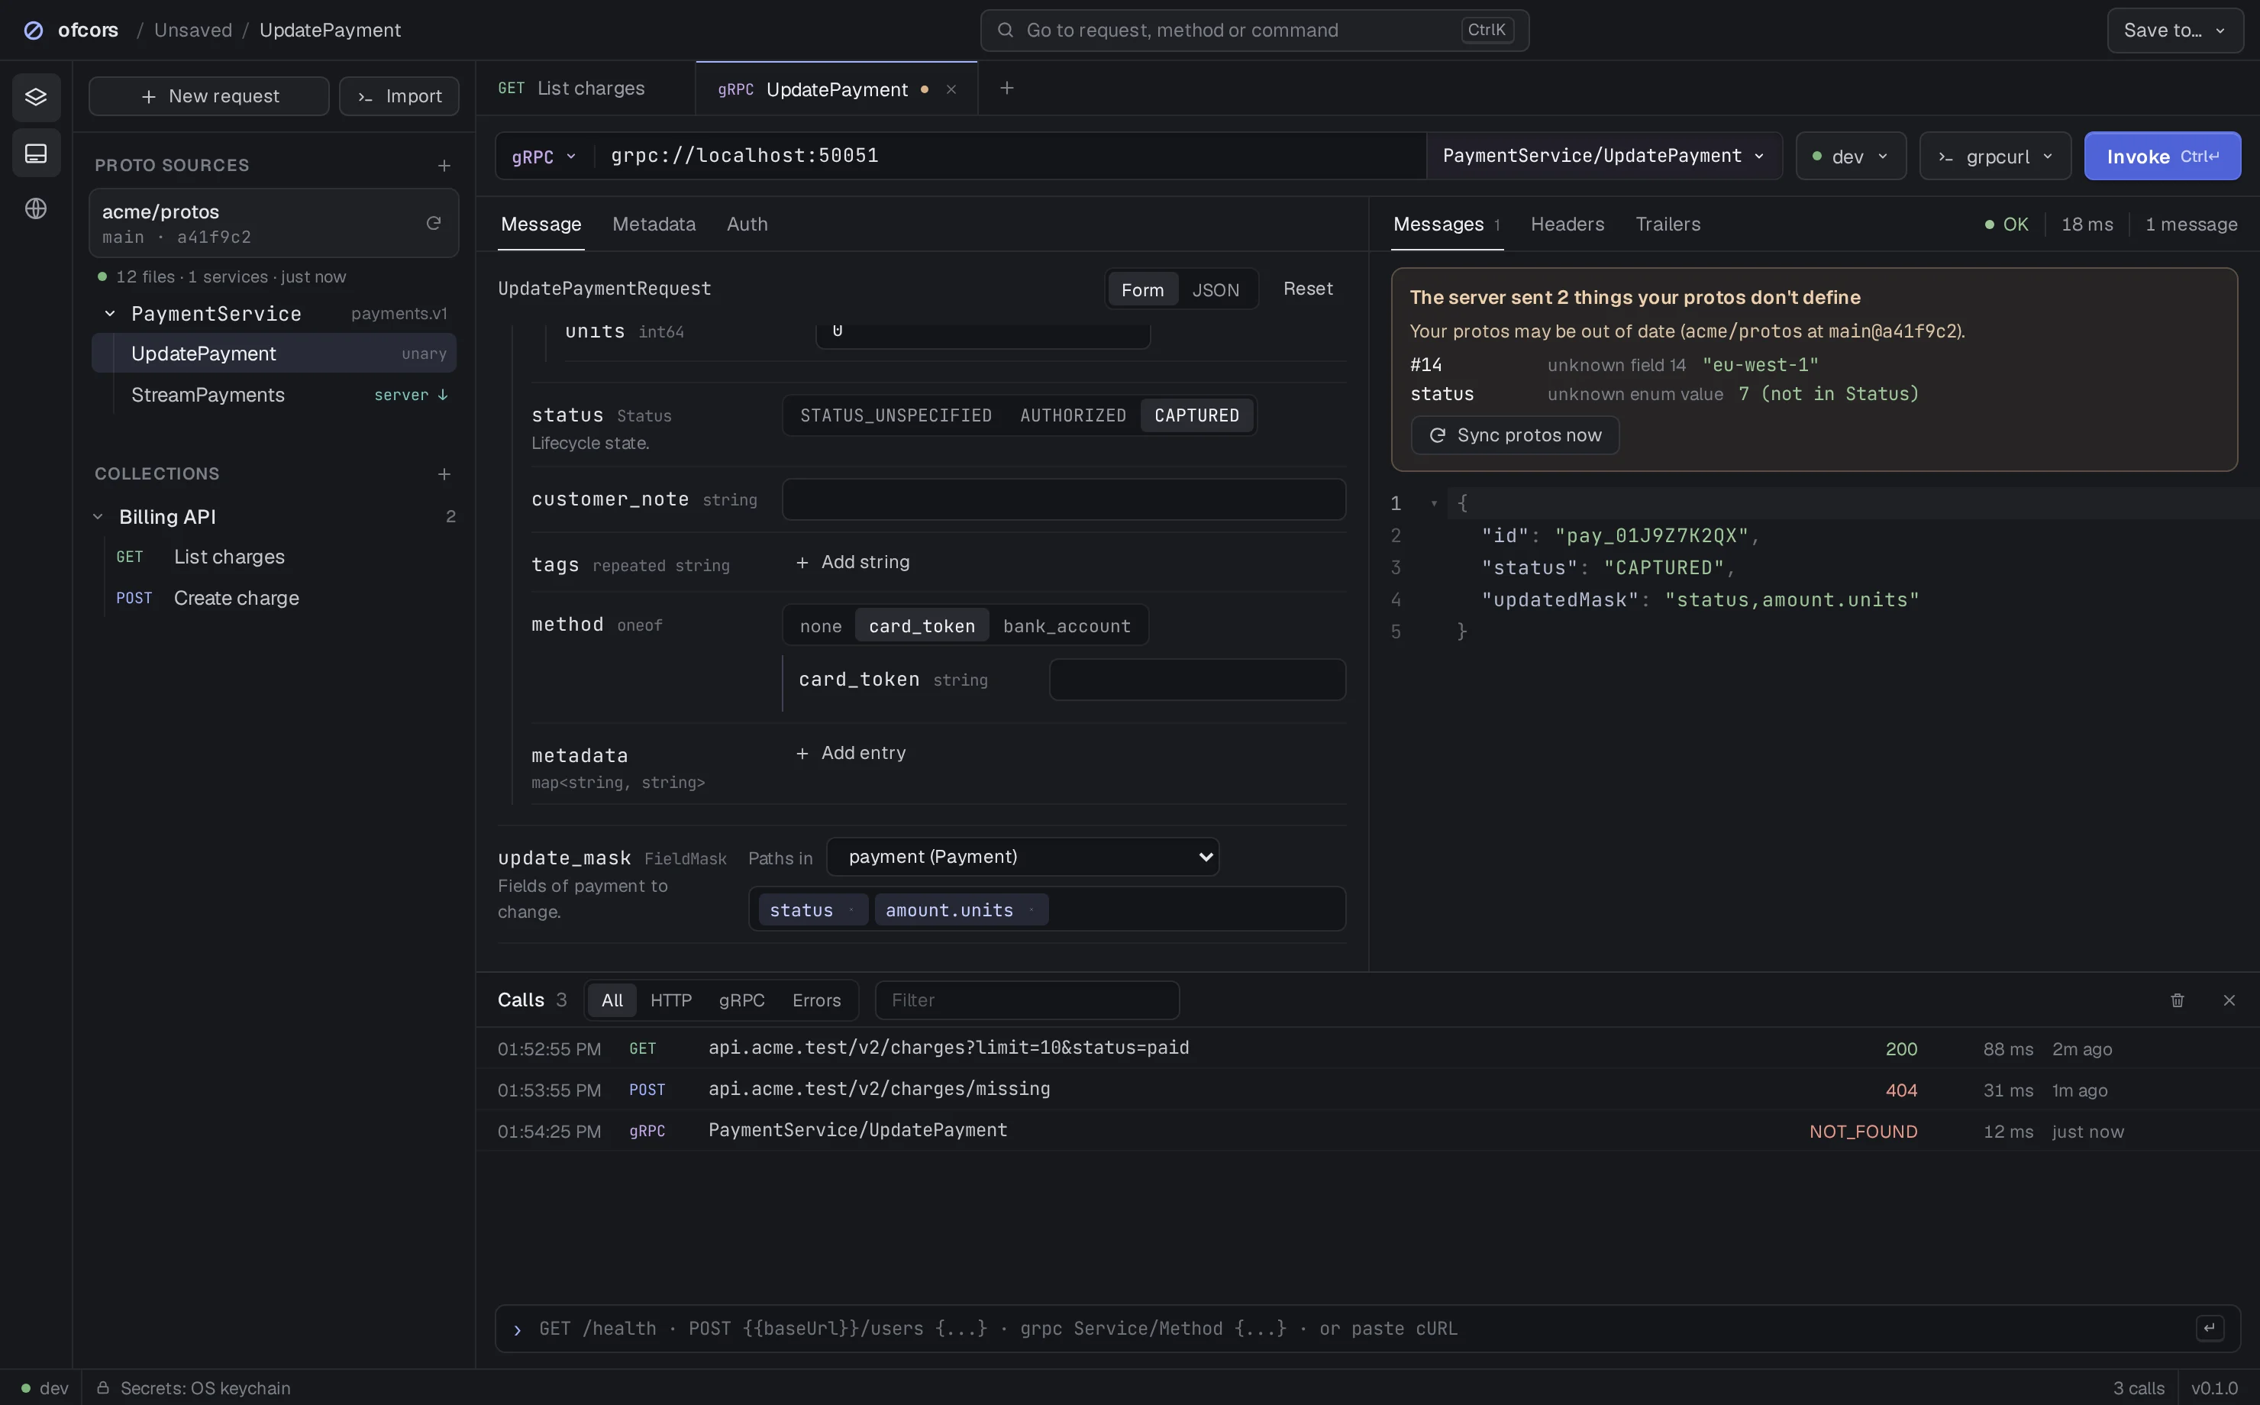
Task: Open the response Headers tab
Action: click(x=1567, y=224)
